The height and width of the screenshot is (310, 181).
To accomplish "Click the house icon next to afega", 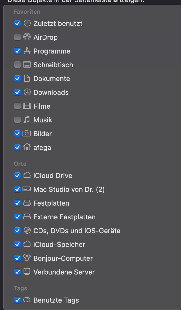I will point(27,147).
